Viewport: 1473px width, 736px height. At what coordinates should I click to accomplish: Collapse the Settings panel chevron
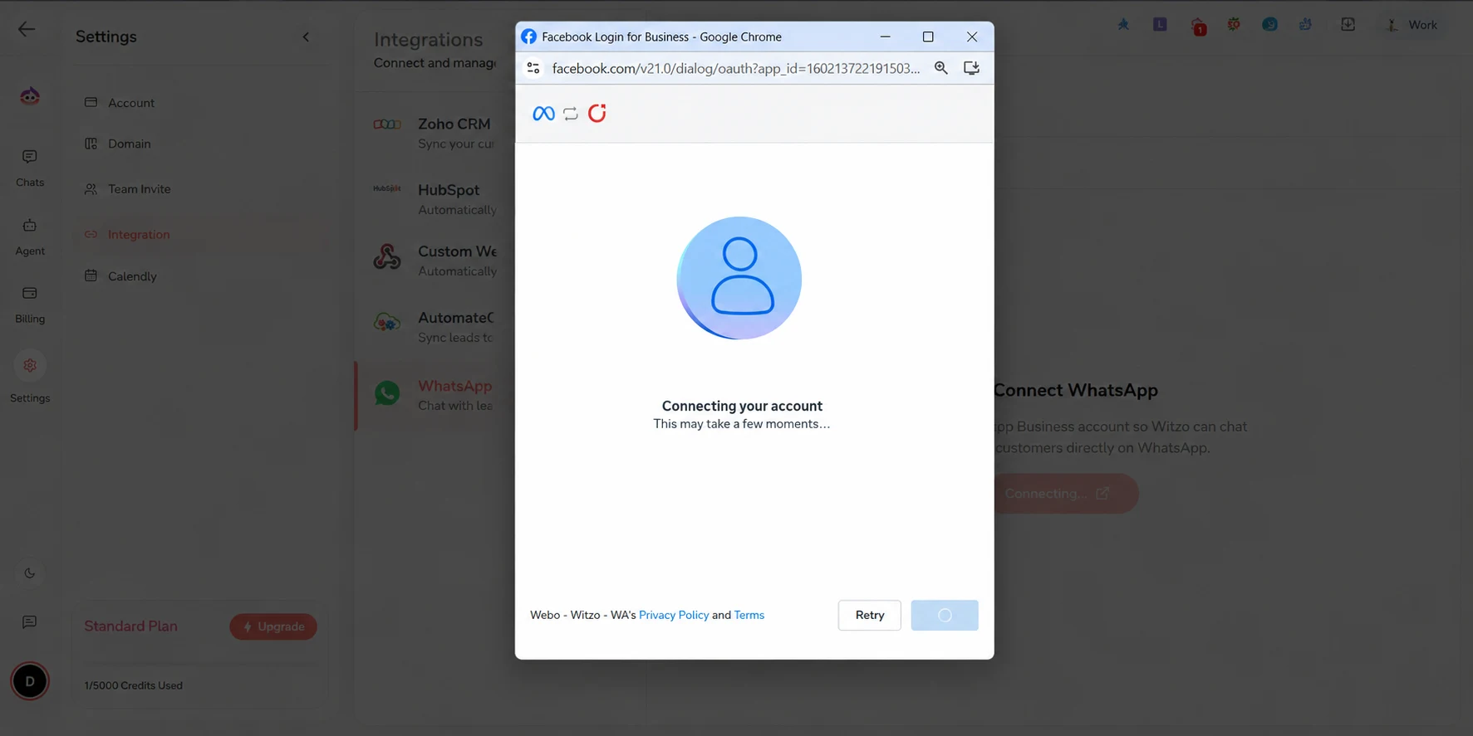tap(306, 37)
